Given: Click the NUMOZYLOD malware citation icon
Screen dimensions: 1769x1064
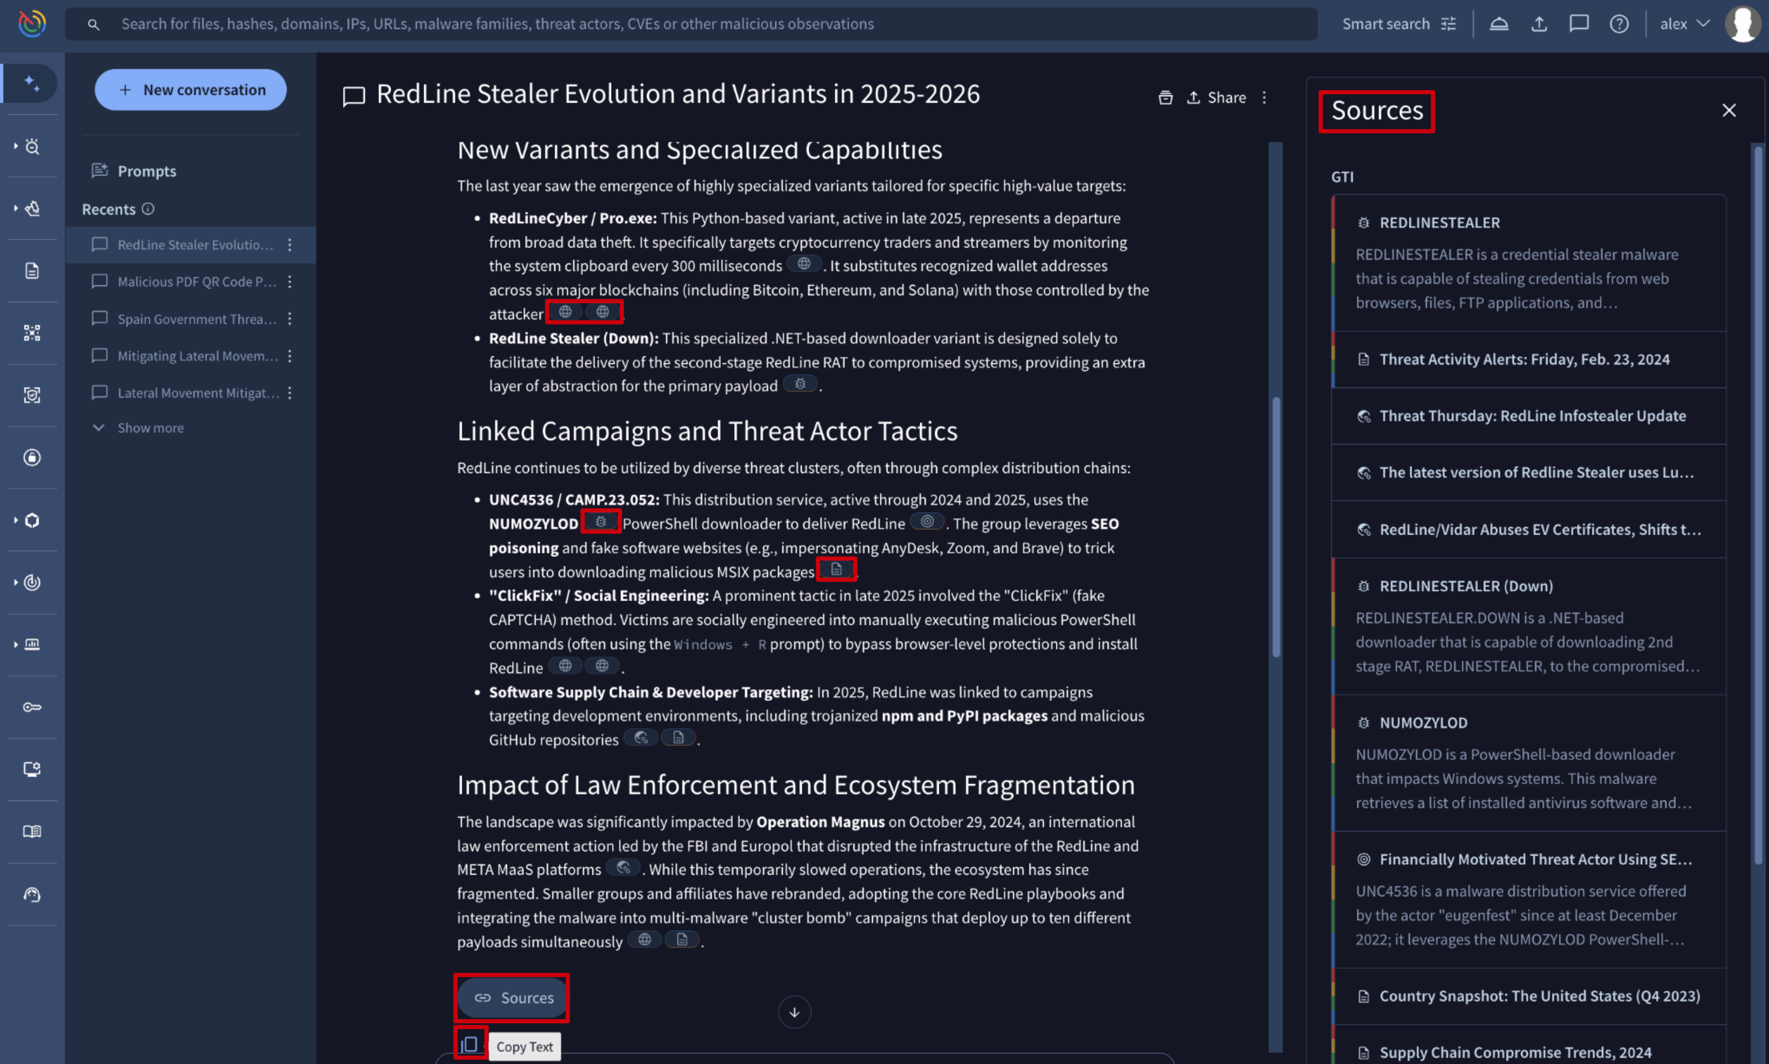Looking at the screenshot, I should click(x=601, y=522).
